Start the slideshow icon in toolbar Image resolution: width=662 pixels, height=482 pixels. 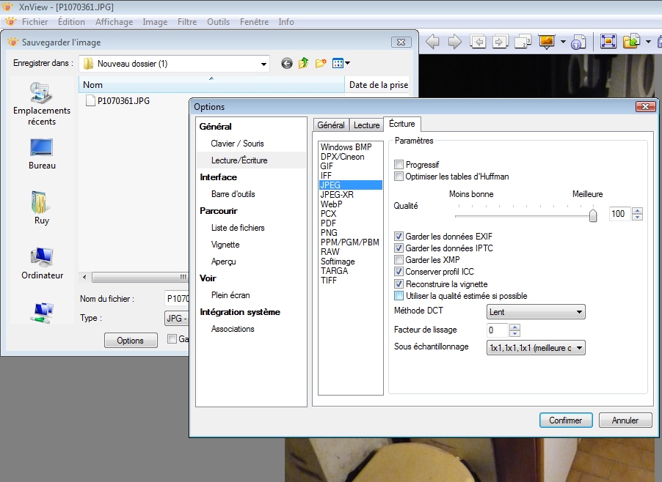pos(547,42)
